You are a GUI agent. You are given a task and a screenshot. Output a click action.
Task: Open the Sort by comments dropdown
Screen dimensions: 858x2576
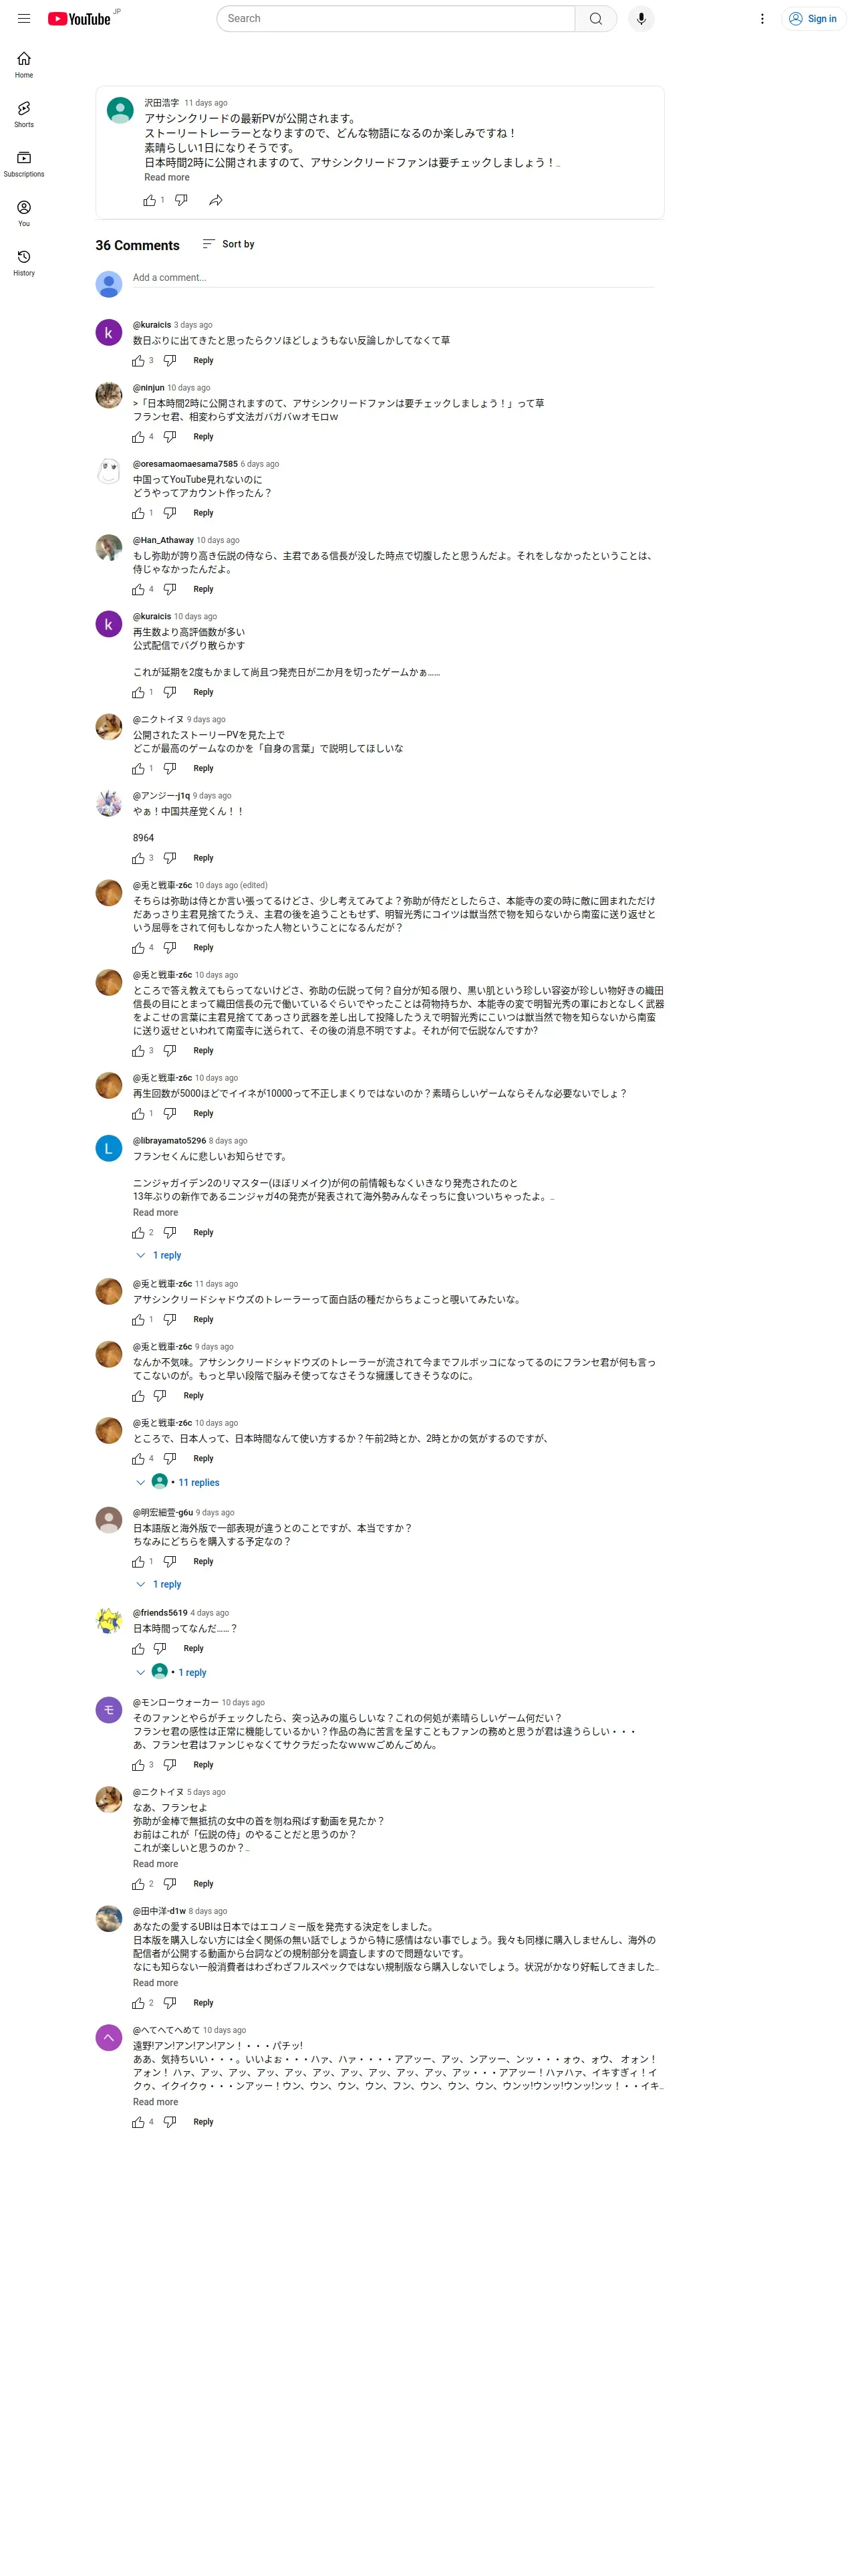(228, 244)
